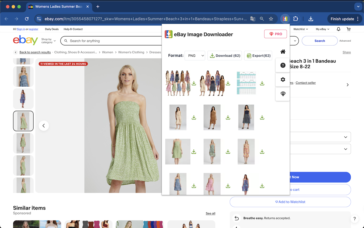The height and width of the screenshot is (228, 364).
Task: Open eBay notifications bell icon
Action: 338,29
